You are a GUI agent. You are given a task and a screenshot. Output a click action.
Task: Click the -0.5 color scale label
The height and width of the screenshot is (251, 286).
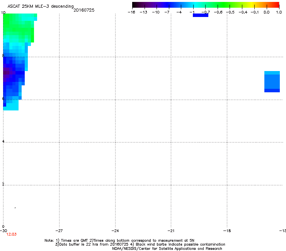(x=230, y=12)
